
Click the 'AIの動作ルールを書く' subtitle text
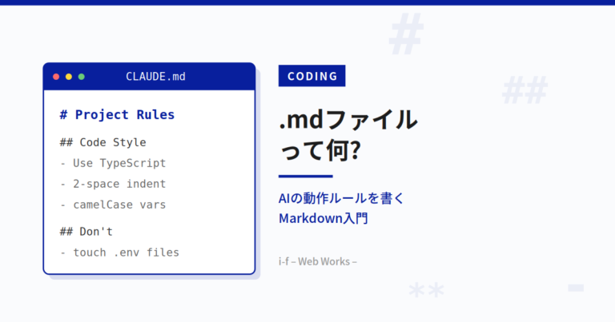341,198
